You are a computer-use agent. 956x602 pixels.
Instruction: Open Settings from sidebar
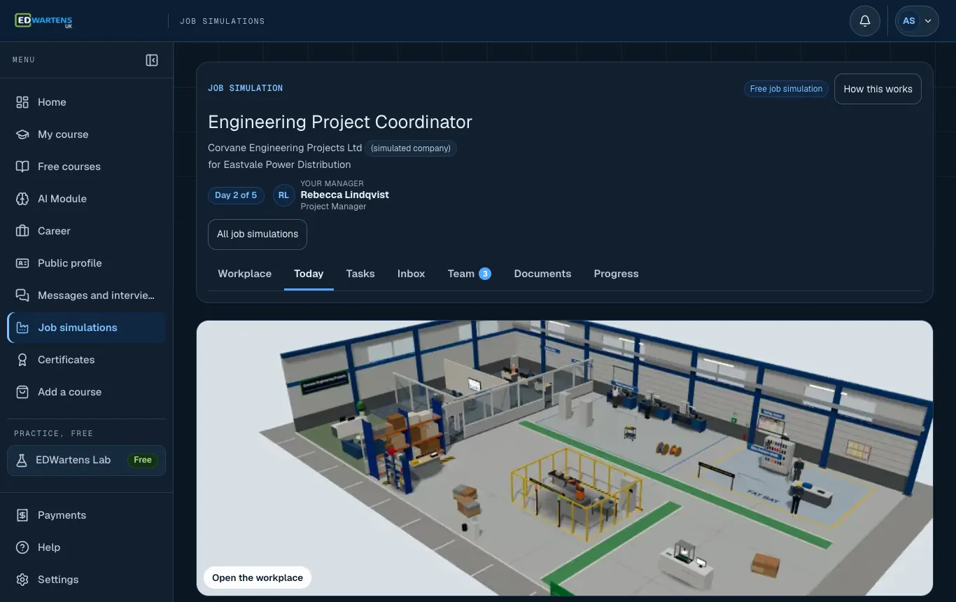[86, 580]
